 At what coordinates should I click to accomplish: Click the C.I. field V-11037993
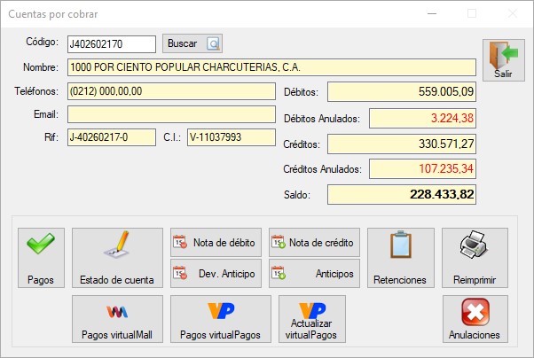(232, 137)
